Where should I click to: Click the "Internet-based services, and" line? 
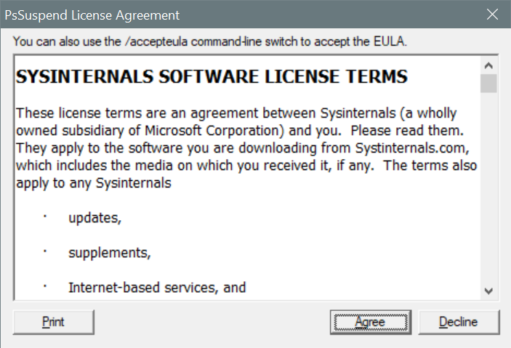(x=157, y=288)
